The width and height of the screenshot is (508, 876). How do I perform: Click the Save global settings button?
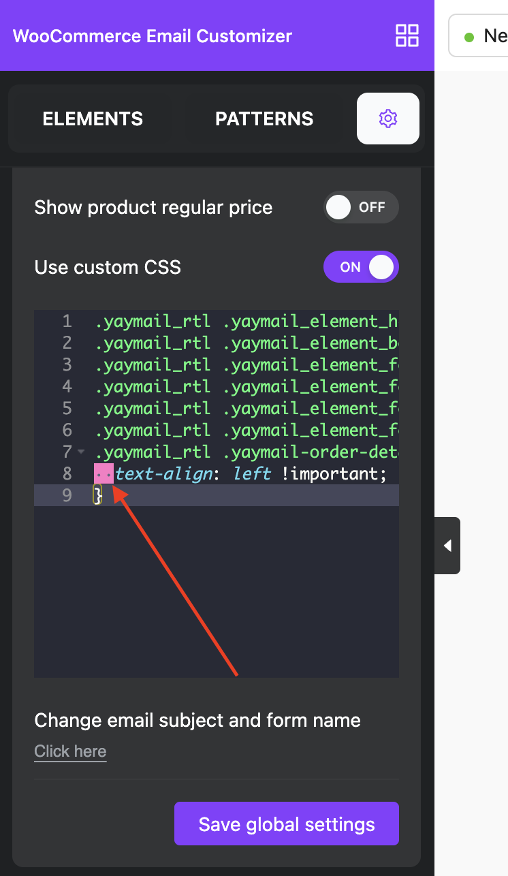click(x=287, y=824)
